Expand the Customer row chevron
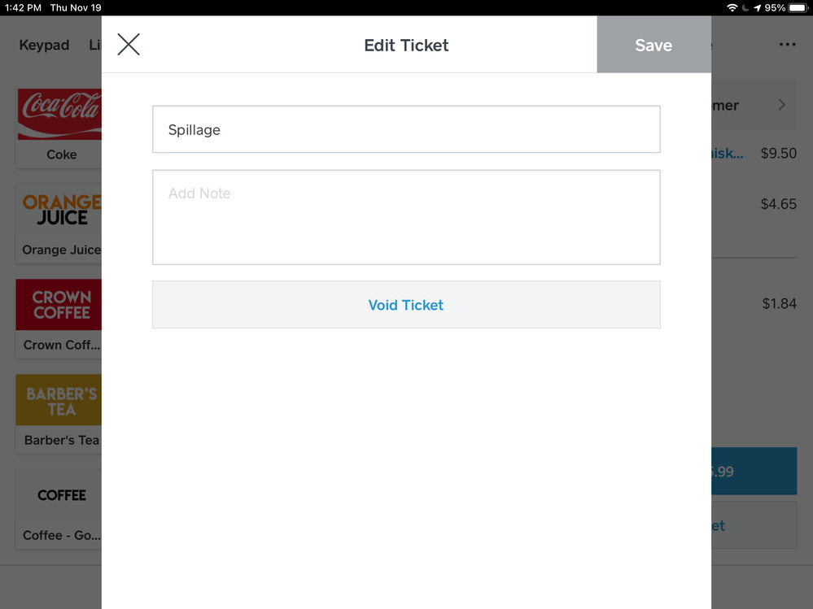Screen dimensions: 813x609 click(x=780, y=105)
